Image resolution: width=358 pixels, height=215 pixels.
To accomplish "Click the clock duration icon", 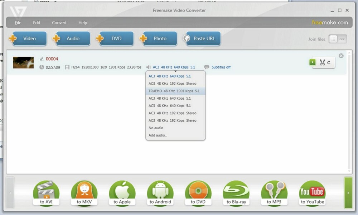I will 42,67.
